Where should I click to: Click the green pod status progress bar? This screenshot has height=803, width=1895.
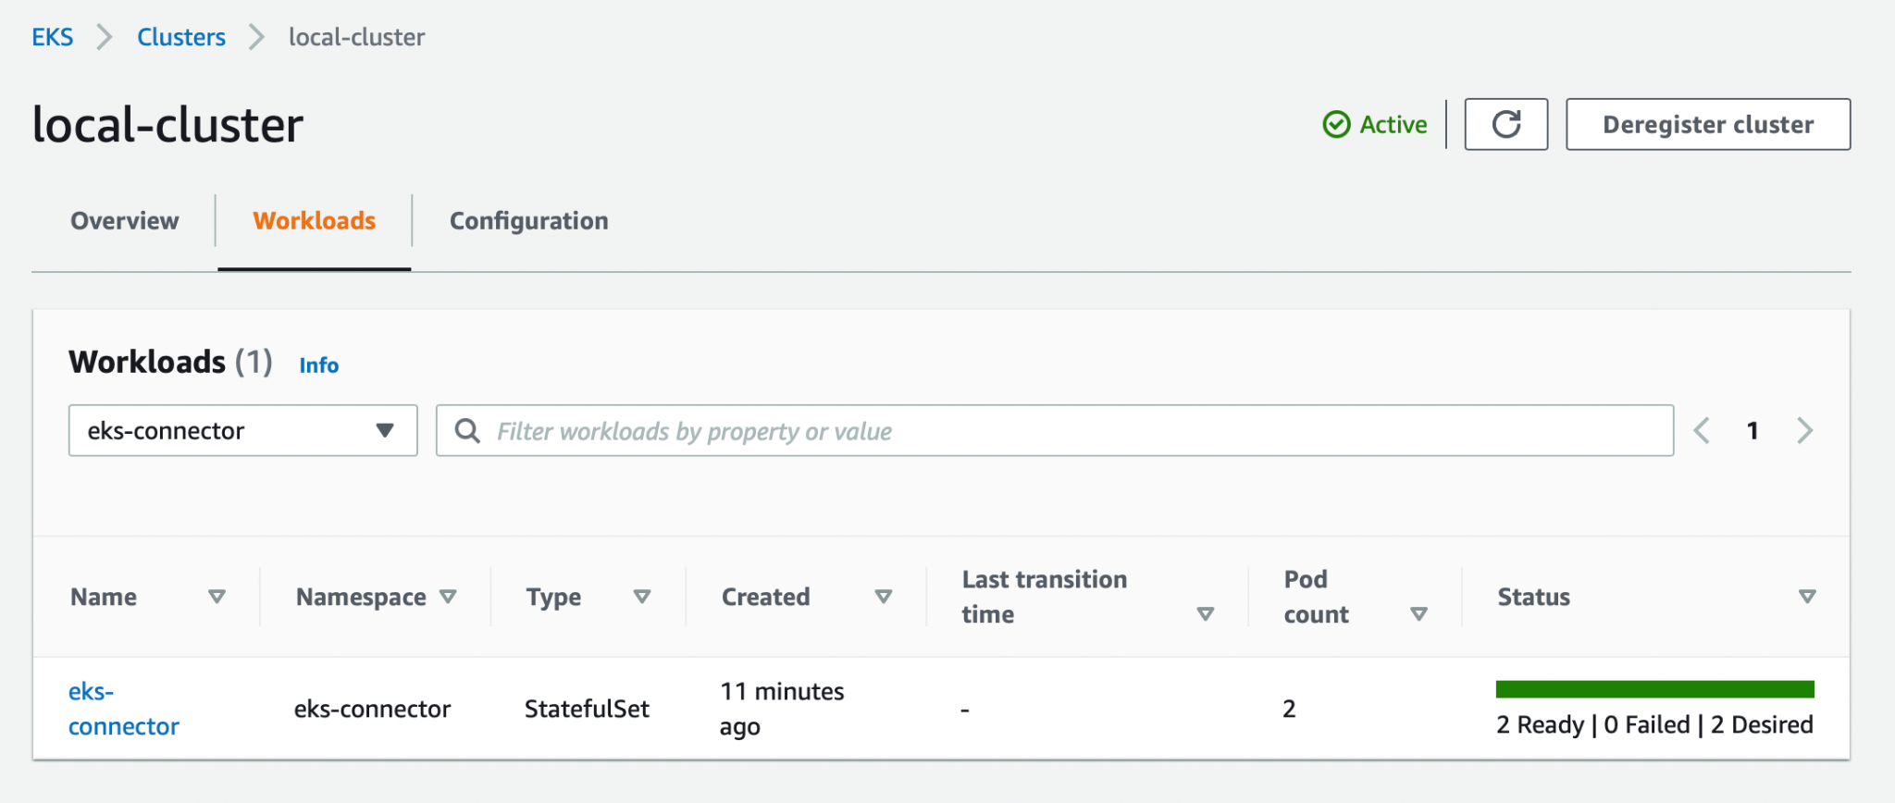1653,689
